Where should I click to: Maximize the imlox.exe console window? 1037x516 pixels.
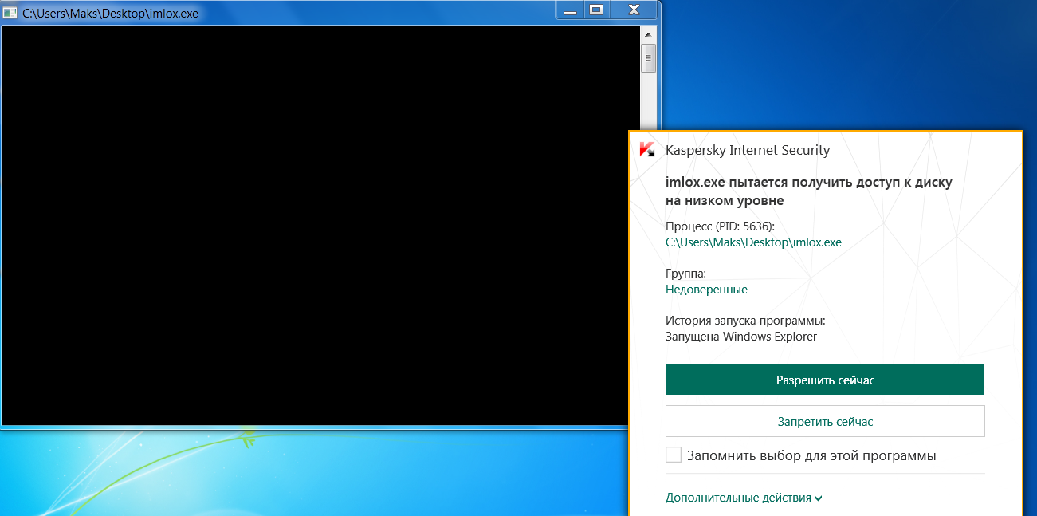(x=595, y=10)
